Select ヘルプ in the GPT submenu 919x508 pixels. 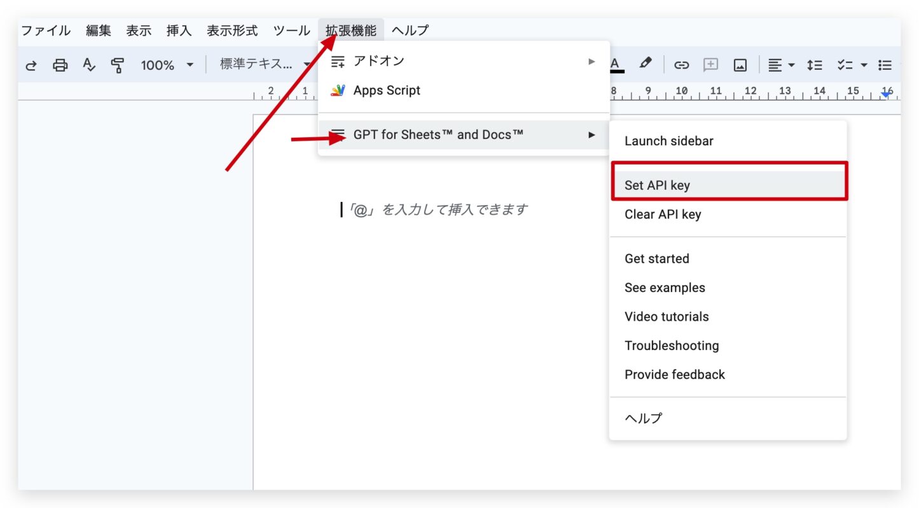728,418
